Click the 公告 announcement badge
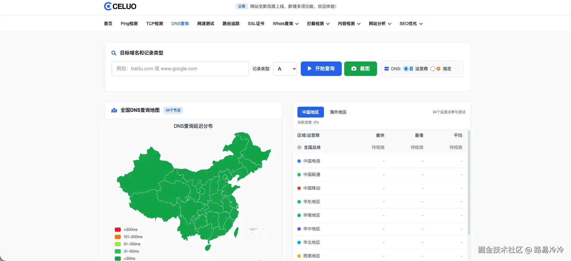 tap(242, 6)
